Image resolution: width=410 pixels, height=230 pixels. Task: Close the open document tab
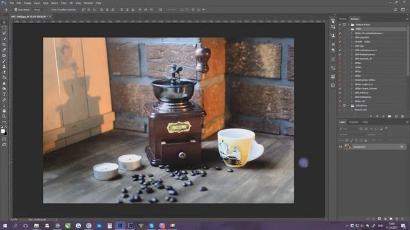point(50,17)
